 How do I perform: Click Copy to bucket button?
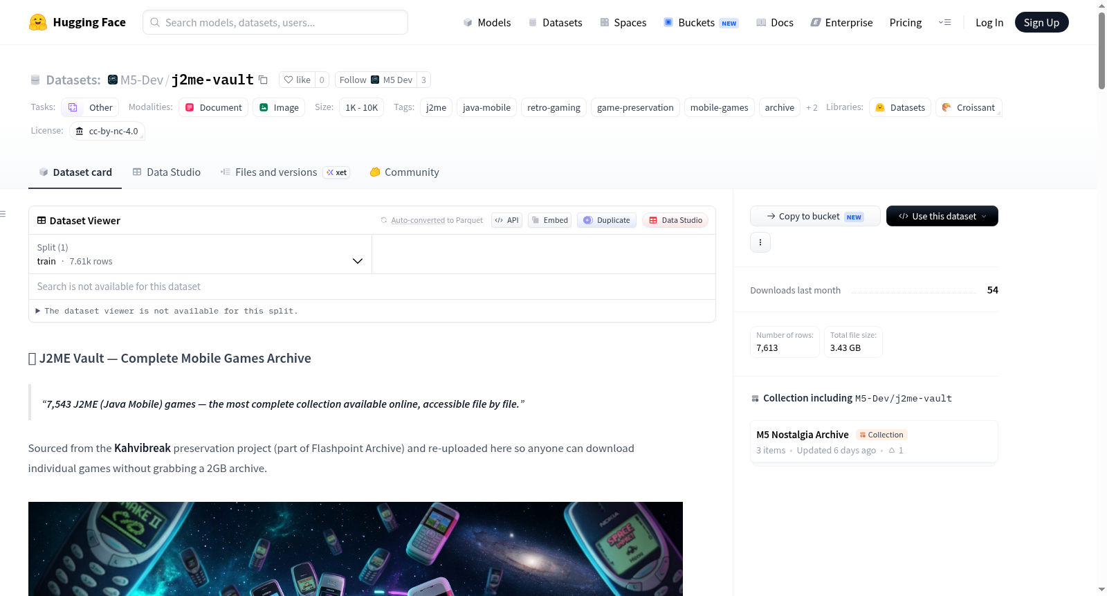pyautogui.click(x=815, y=216)
